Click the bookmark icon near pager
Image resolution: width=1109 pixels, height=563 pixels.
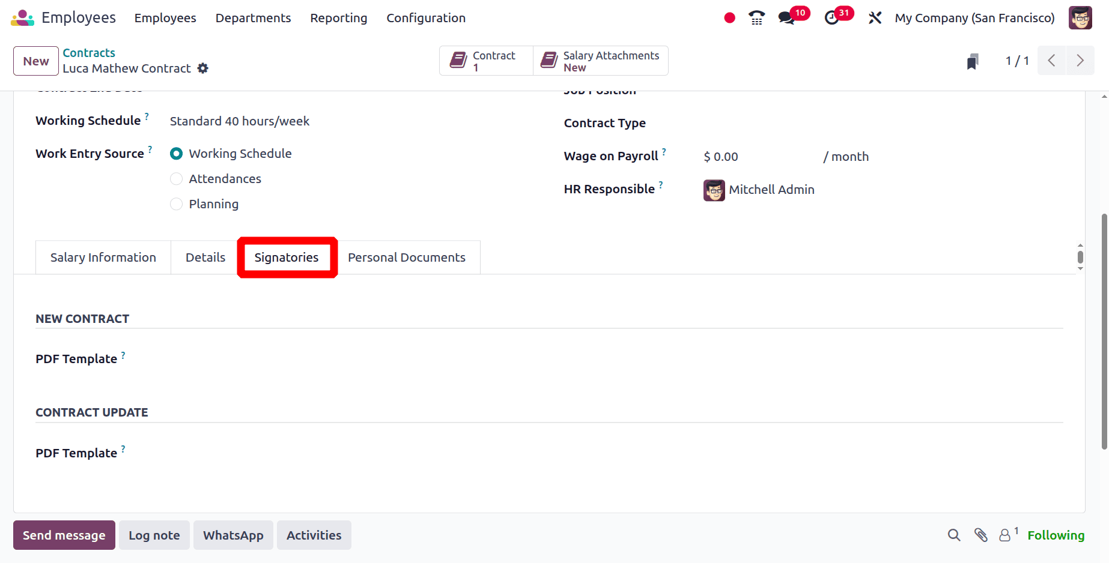[973, 61]
